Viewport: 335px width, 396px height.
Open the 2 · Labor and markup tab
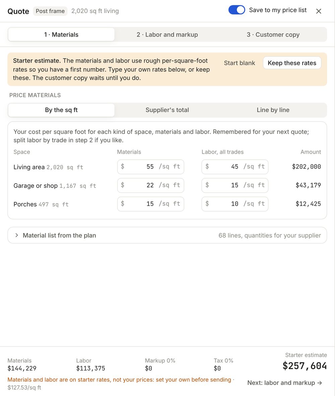(x=167, y=34)
